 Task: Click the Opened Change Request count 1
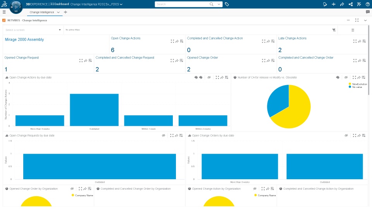[x=6, y=69]
